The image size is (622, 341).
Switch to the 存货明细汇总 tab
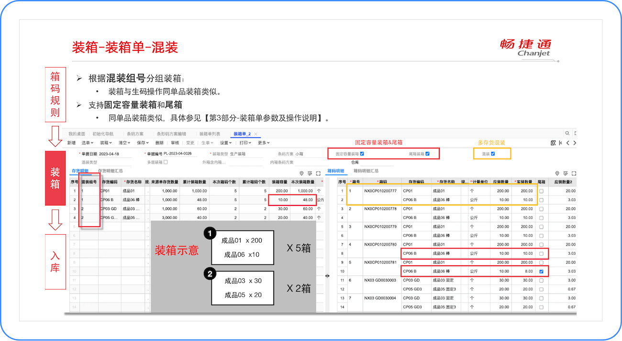pos(111,170)
